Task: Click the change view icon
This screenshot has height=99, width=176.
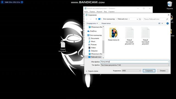Action: coord(159,23)
